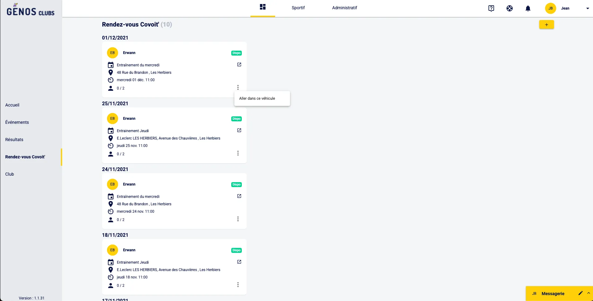
Task: Click the help question mark icon
Action: click(491, 8)
